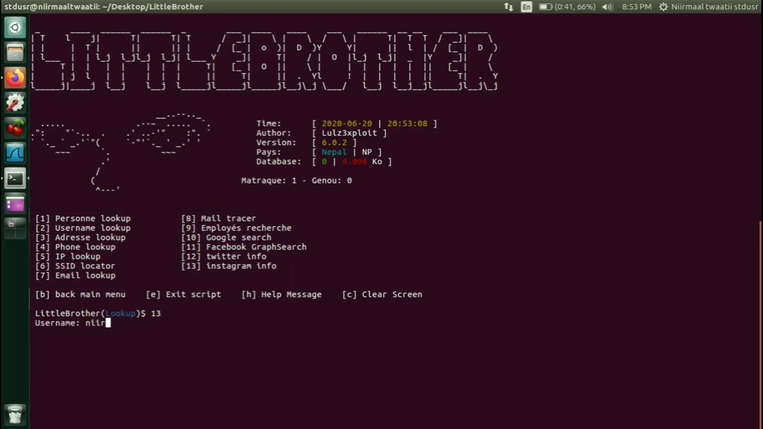Open System Settings gear-and-wrench dock icon
The width and height of the screenshot is (763, 429).
click(15, 102)
